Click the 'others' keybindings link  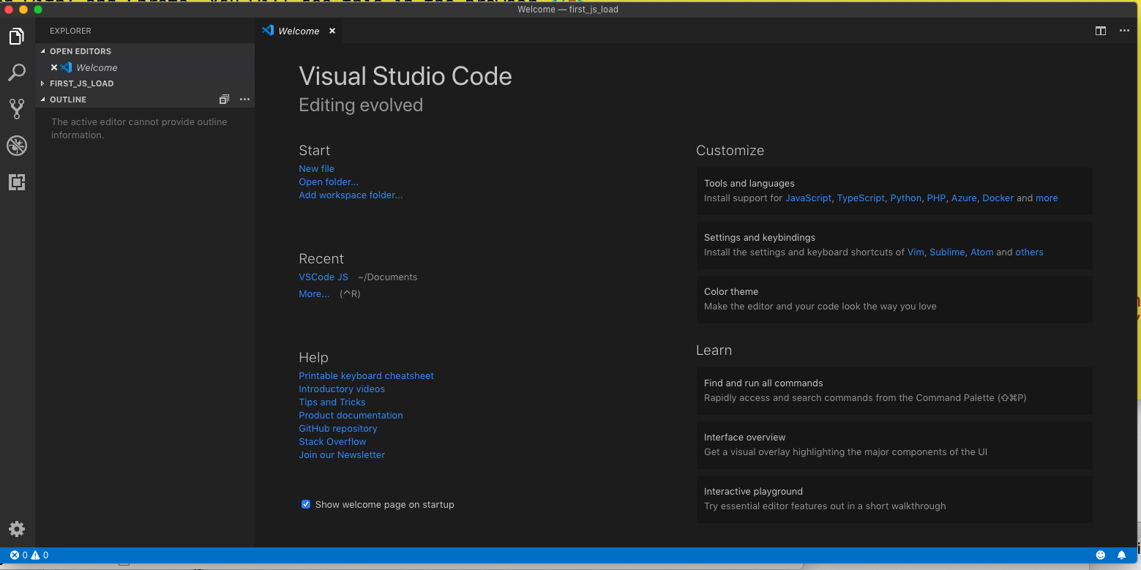[1029, 252]
